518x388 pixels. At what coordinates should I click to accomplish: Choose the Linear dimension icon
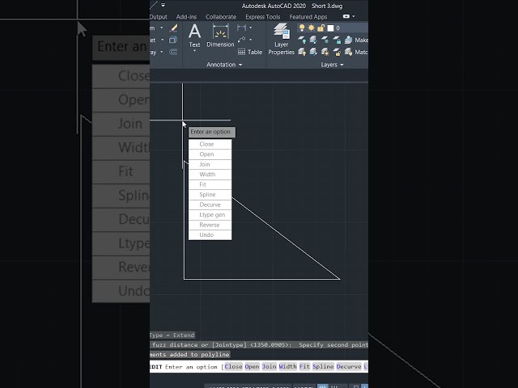click(241, 27)
